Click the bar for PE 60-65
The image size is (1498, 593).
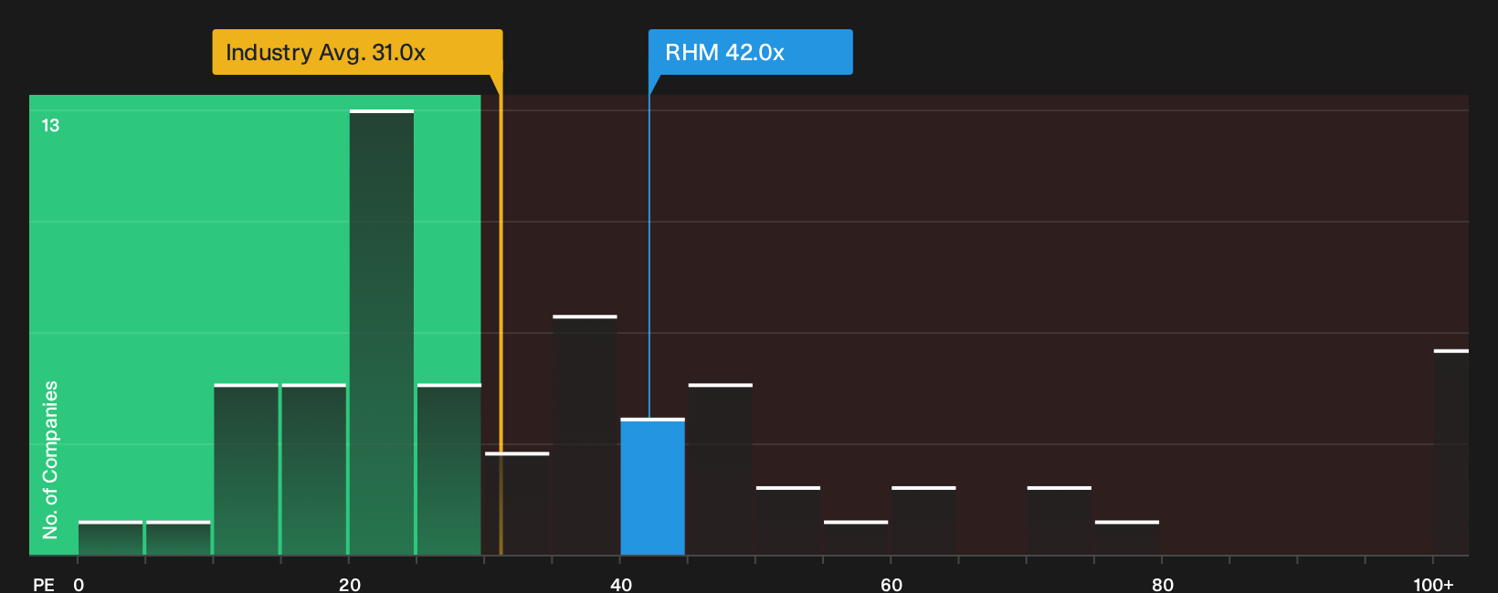click(x=923, y=521)
